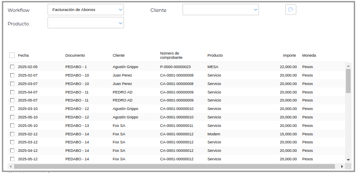This screenshot has width=357, height=173.
Task: Click the Moneda column header
Action: click(309, 55)
